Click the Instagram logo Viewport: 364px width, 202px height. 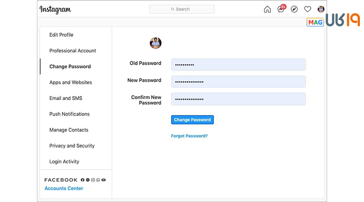pyautogui.click(x=55, y=10)
